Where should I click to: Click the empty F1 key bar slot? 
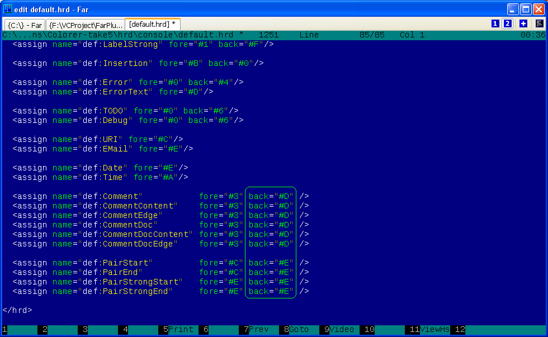22,330
